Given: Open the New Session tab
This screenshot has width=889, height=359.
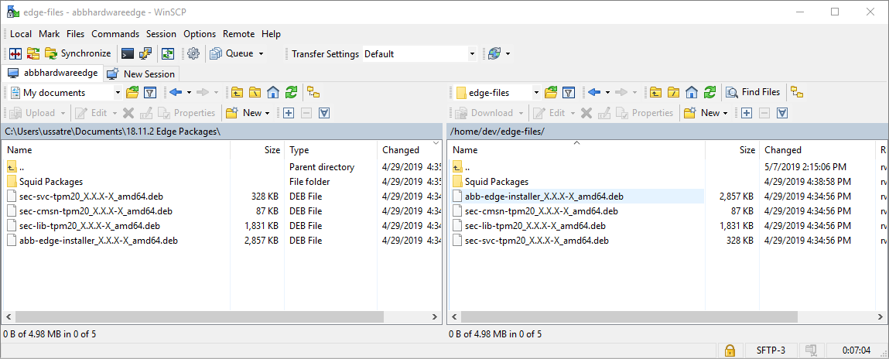Looking at the screenshot, I should pos(142,74).
